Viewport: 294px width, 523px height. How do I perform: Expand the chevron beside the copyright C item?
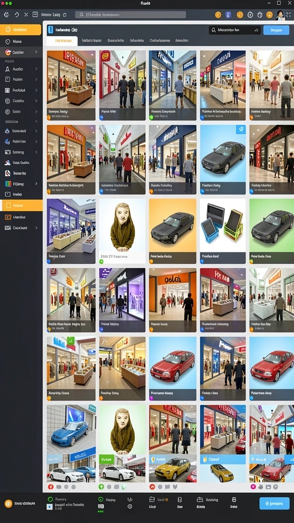point(36,101)
